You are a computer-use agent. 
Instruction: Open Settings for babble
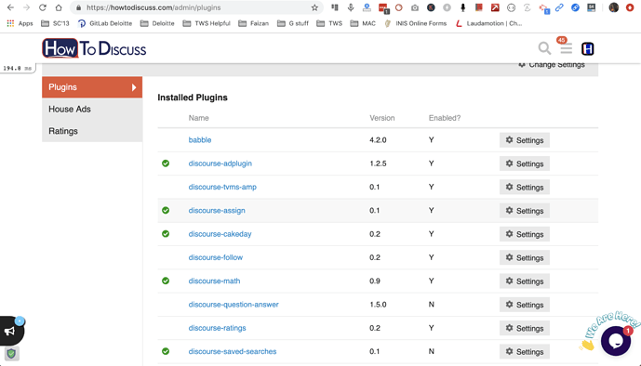coord(525,140)
